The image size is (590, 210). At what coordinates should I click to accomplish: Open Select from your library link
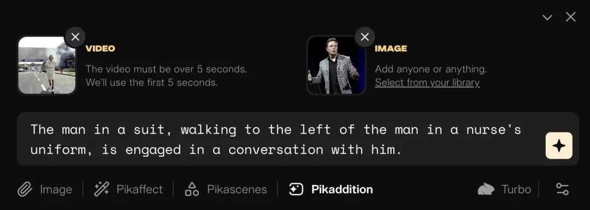tap(427, 83)
